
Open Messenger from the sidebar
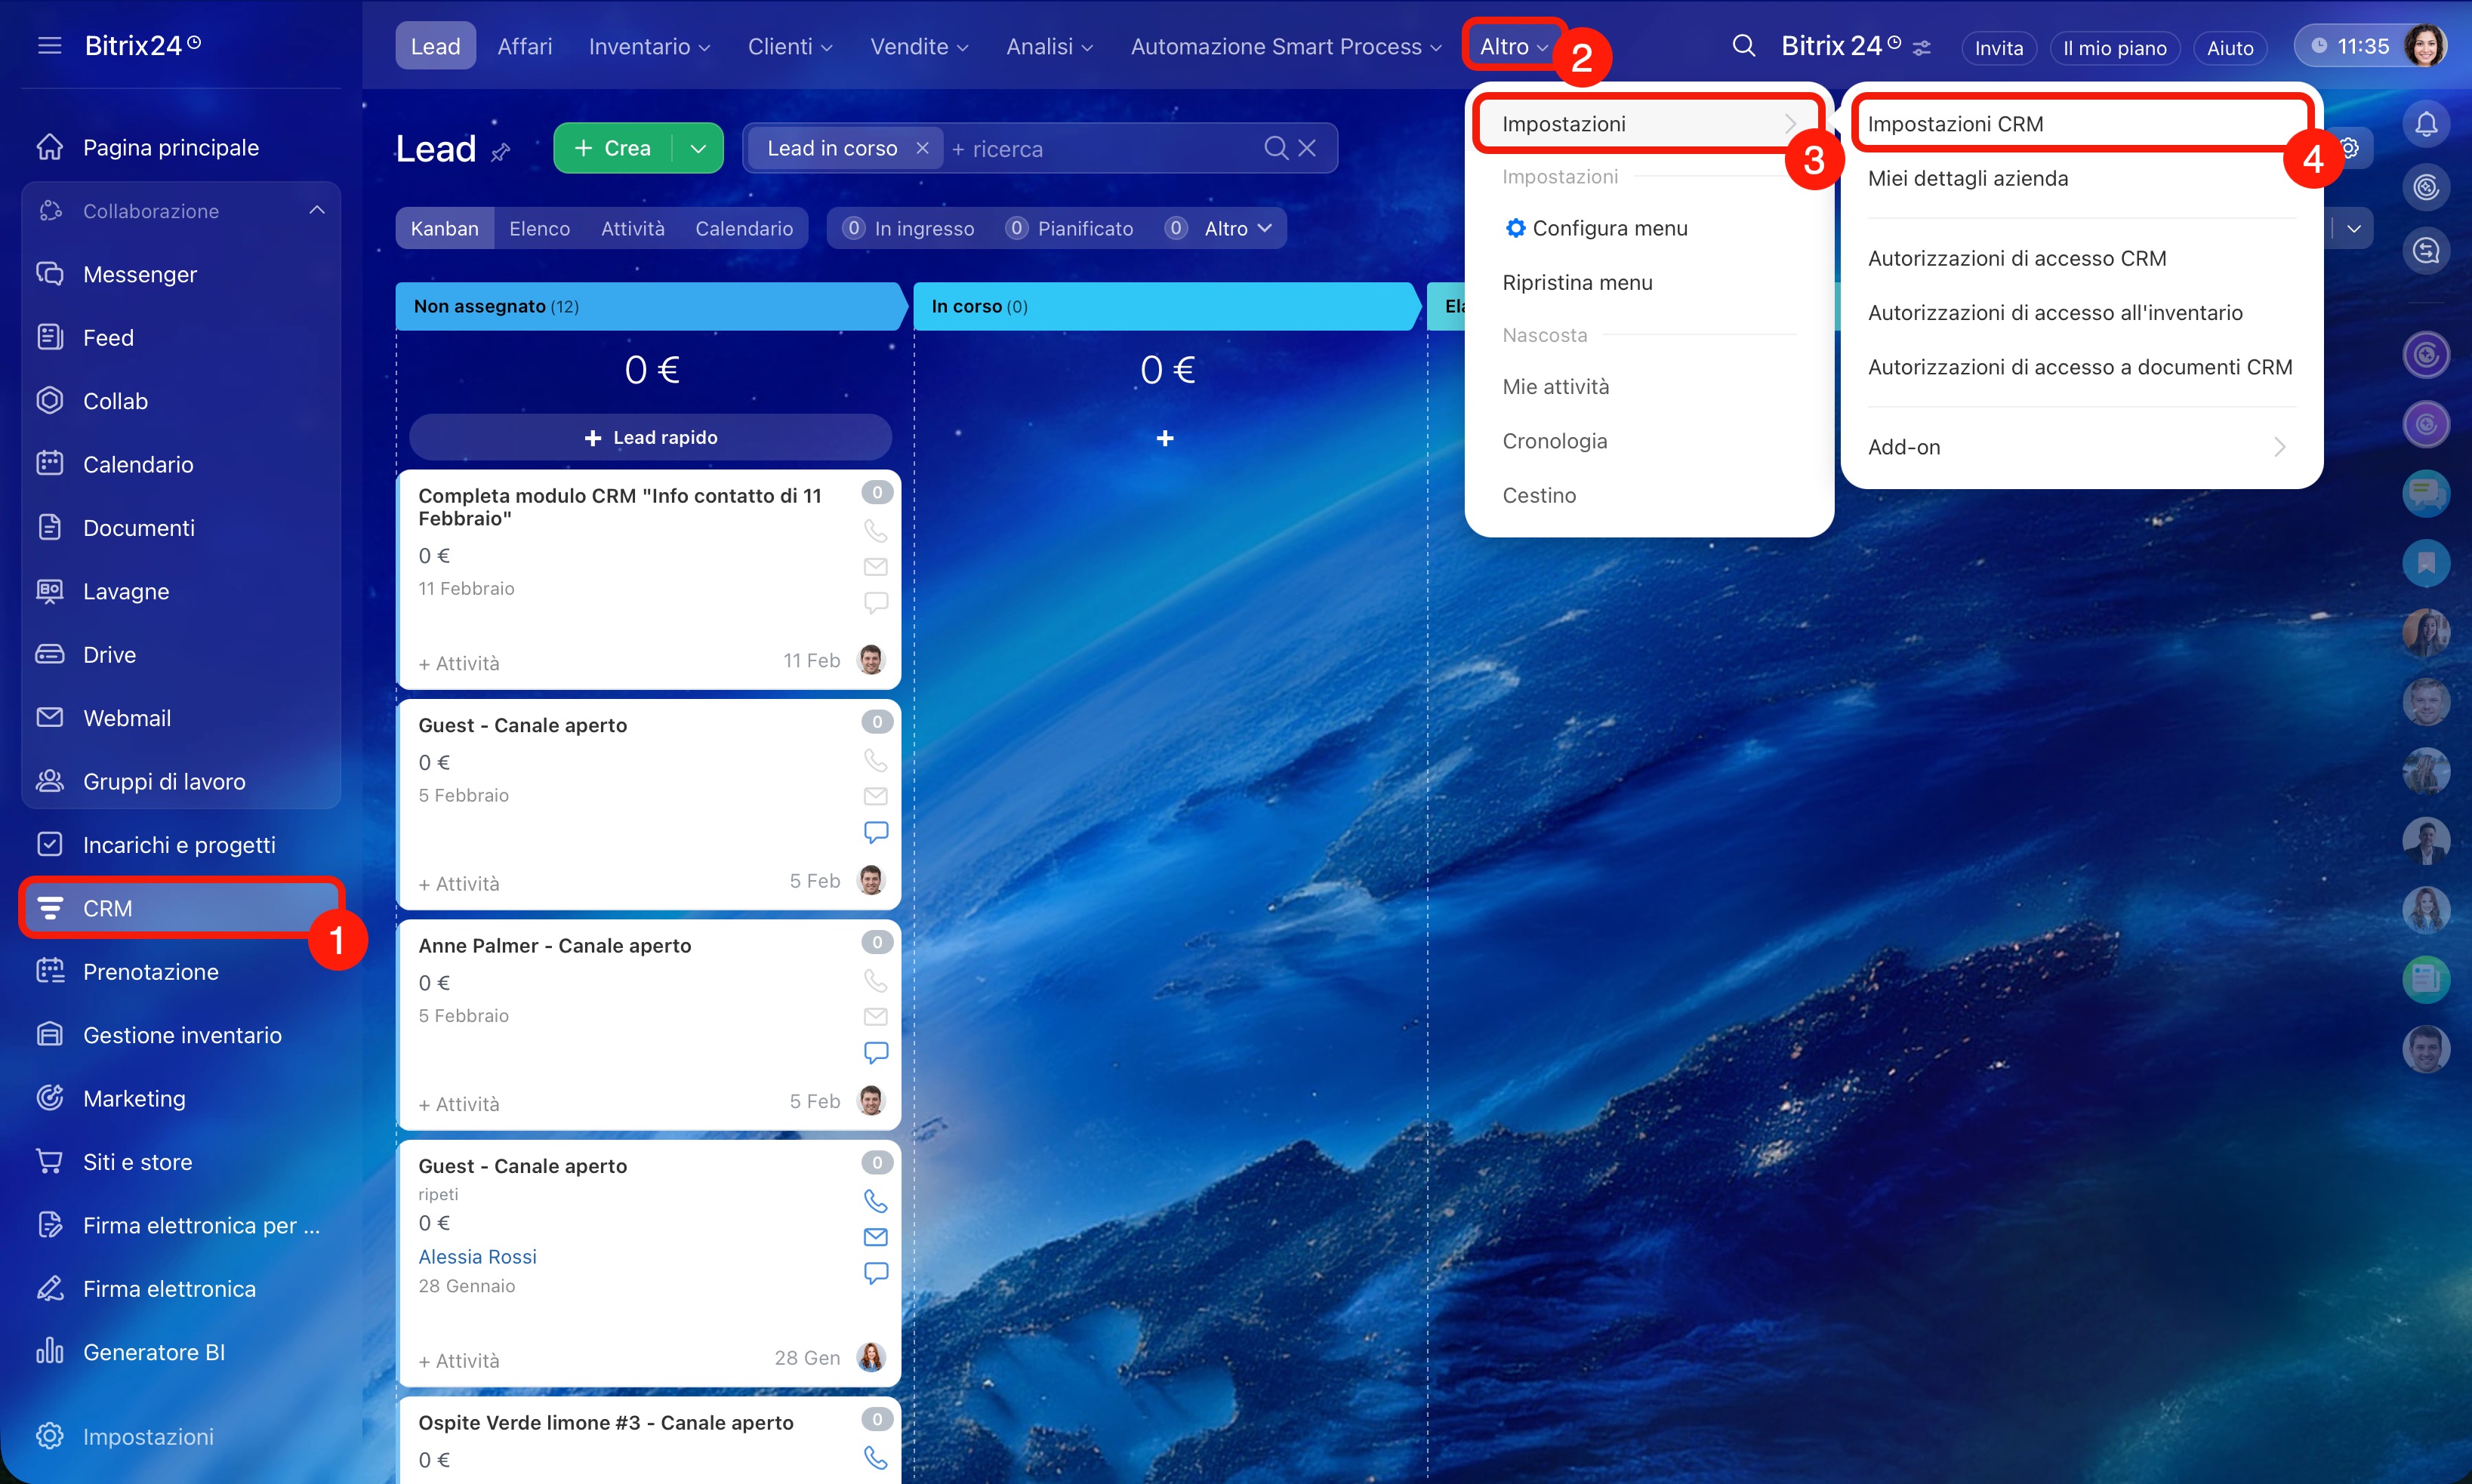(x=140, y=274)
